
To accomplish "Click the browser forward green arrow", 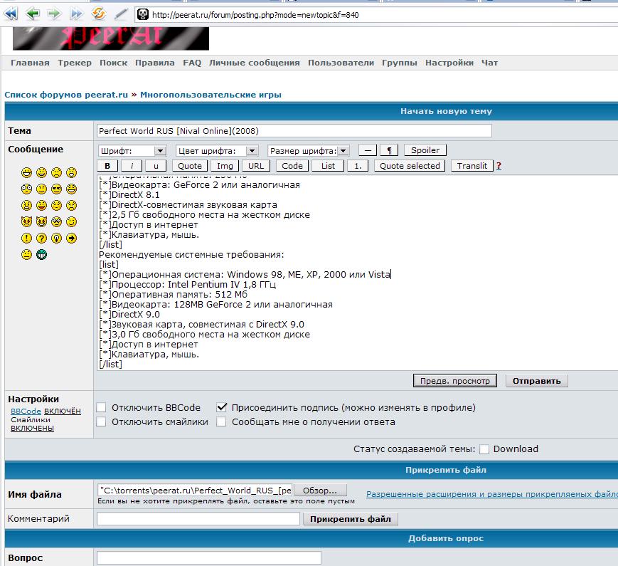I will [54, 14].
